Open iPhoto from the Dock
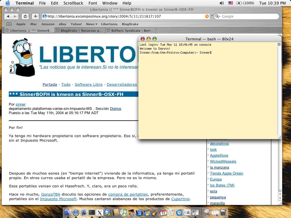 (x=132, y=212)
